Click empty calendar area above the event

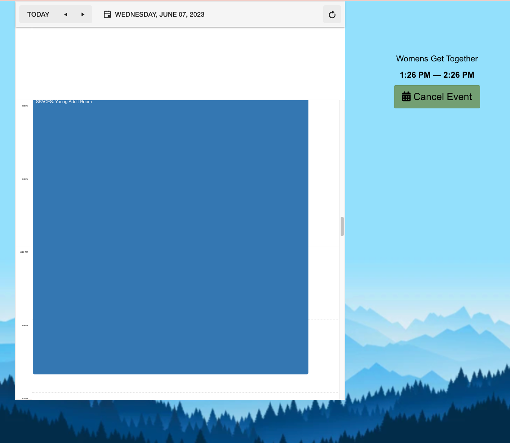pyautogui.click(x=186, y=63)
